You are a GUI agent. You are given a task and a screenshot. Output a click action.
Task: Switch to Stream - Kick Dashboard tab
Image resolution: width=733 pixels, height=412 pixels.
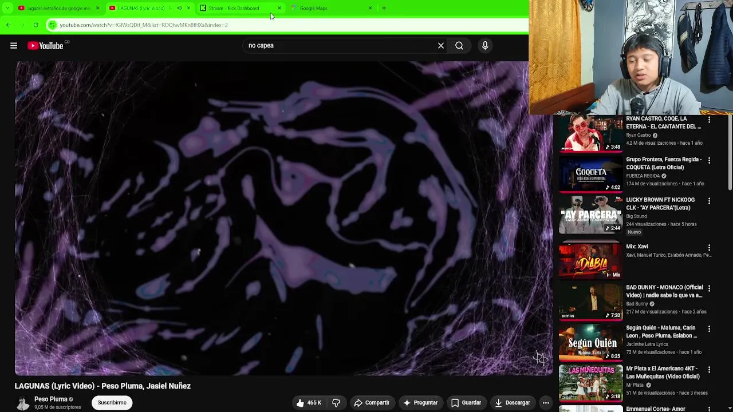click(241, 8)
